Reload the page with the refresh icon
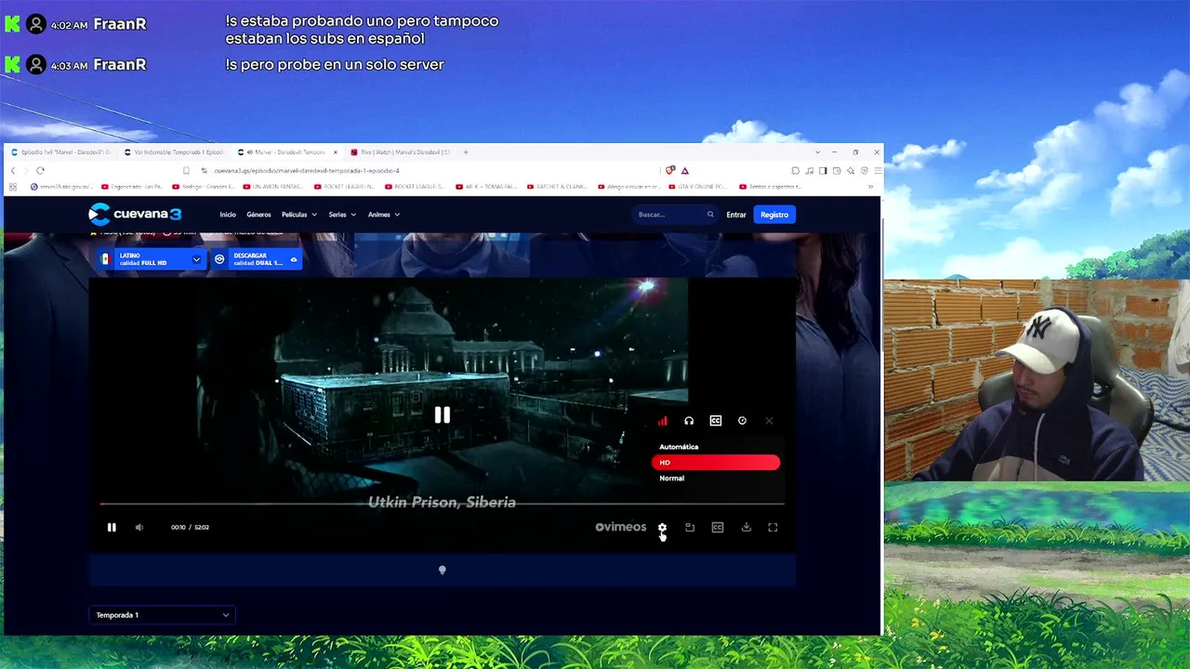Viewport: 1190px width, 669px height. (x=40, y=170)
